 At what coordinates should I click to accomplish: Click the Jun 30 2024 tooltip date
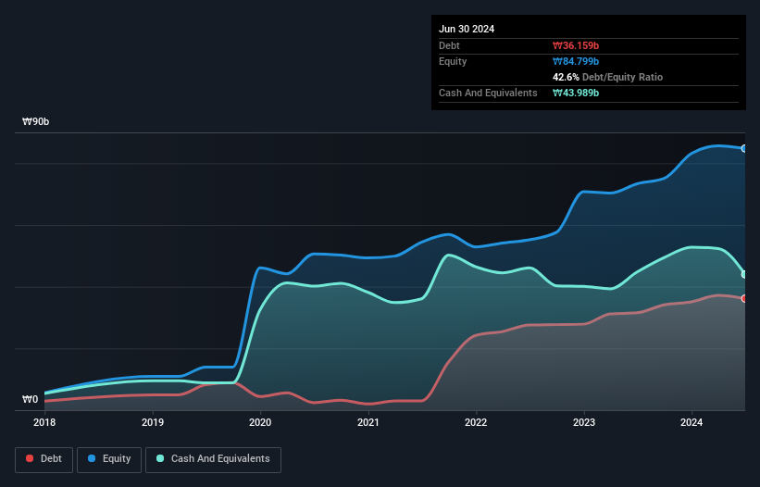click(467, 29)
